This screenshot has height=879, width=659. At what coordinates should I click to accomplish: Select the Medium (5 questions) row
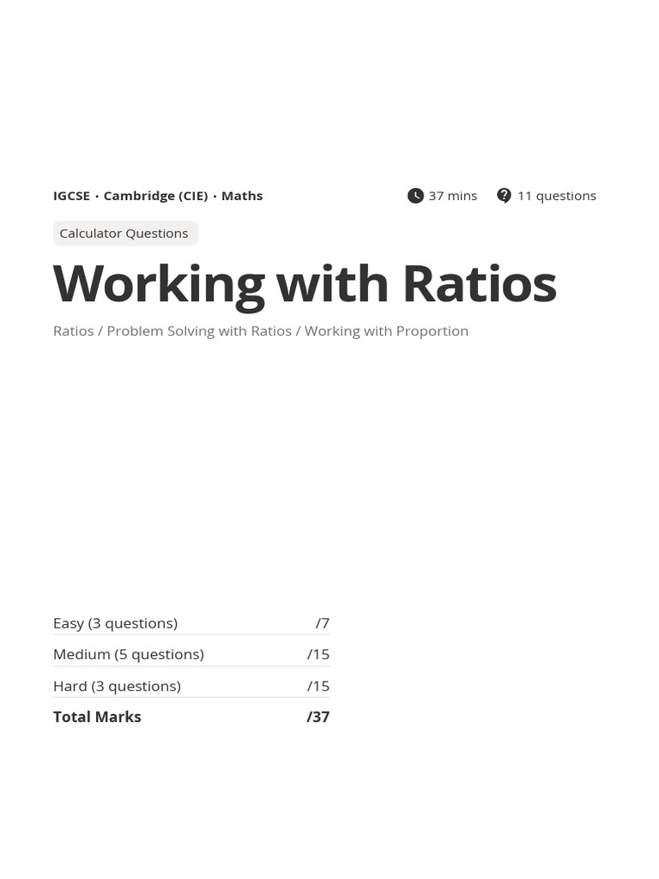coord(191,654)
